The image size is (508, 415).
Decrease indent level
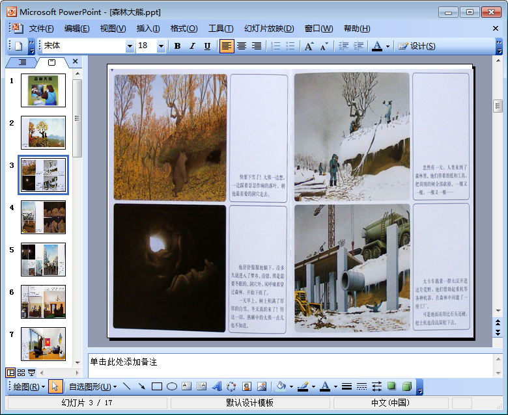tap(343, 46)
